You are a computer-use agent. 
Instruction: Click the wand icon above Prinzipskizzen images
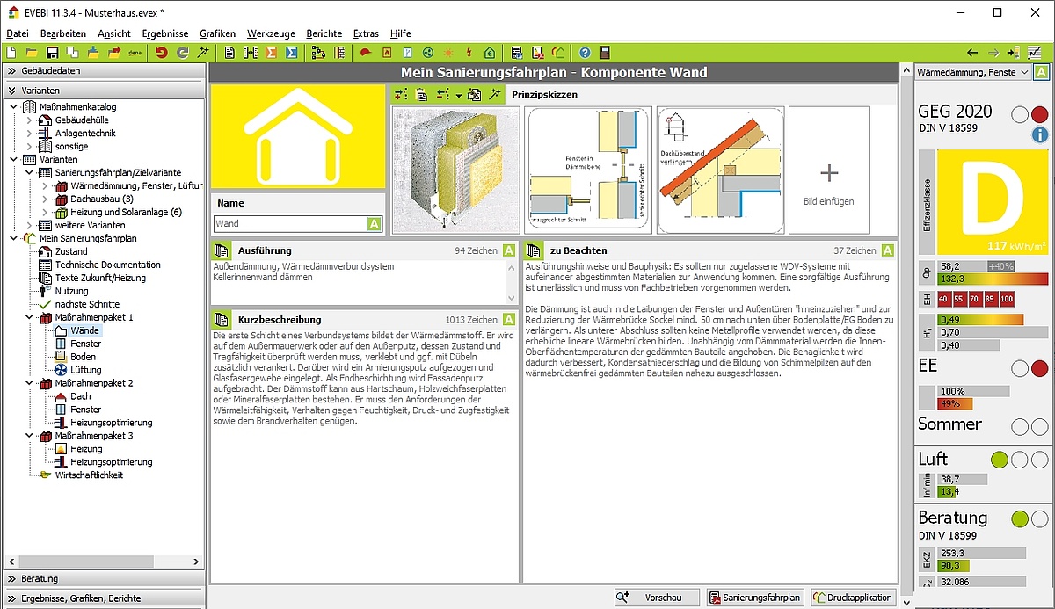(495, 94)
